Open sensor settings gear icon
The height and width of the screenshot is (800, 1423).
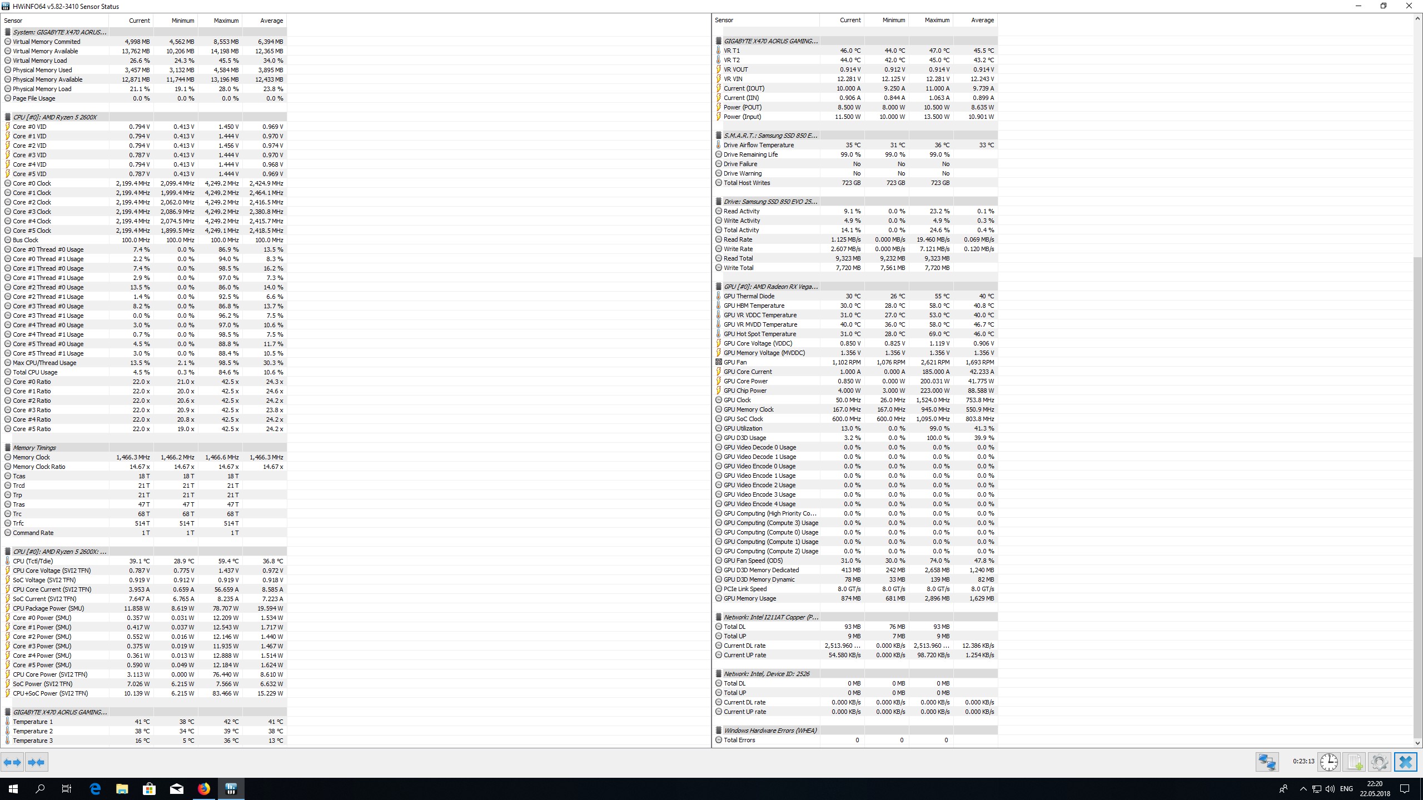[1379, 762]
